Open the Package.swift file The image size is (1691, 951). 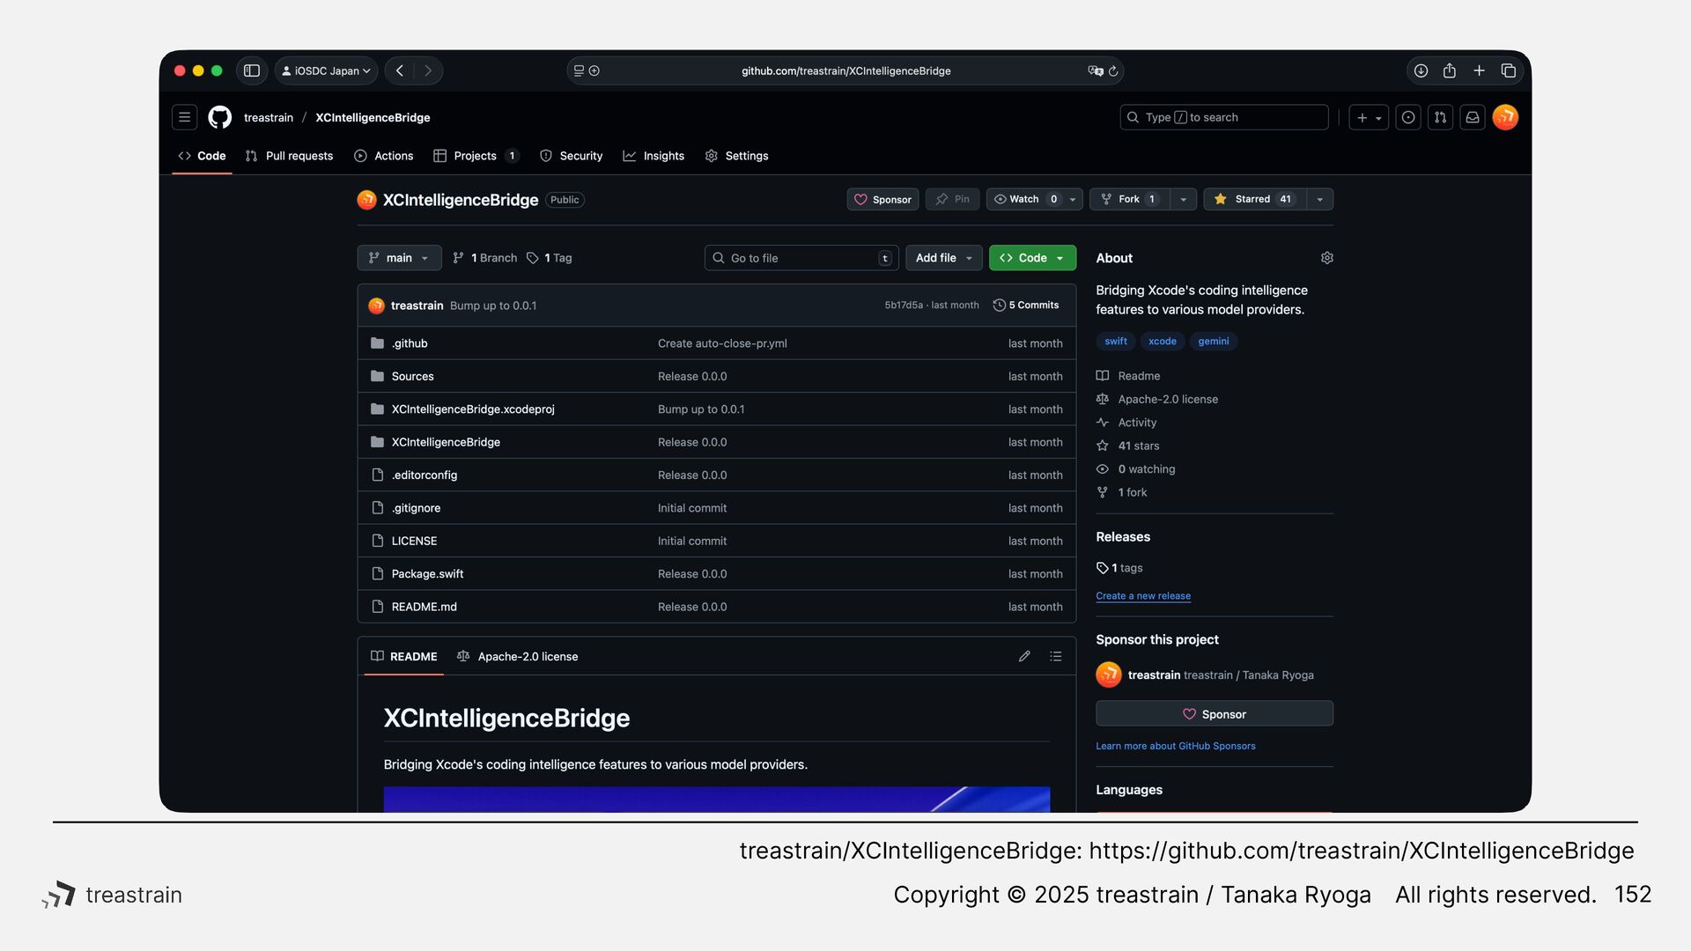(427, 574)
